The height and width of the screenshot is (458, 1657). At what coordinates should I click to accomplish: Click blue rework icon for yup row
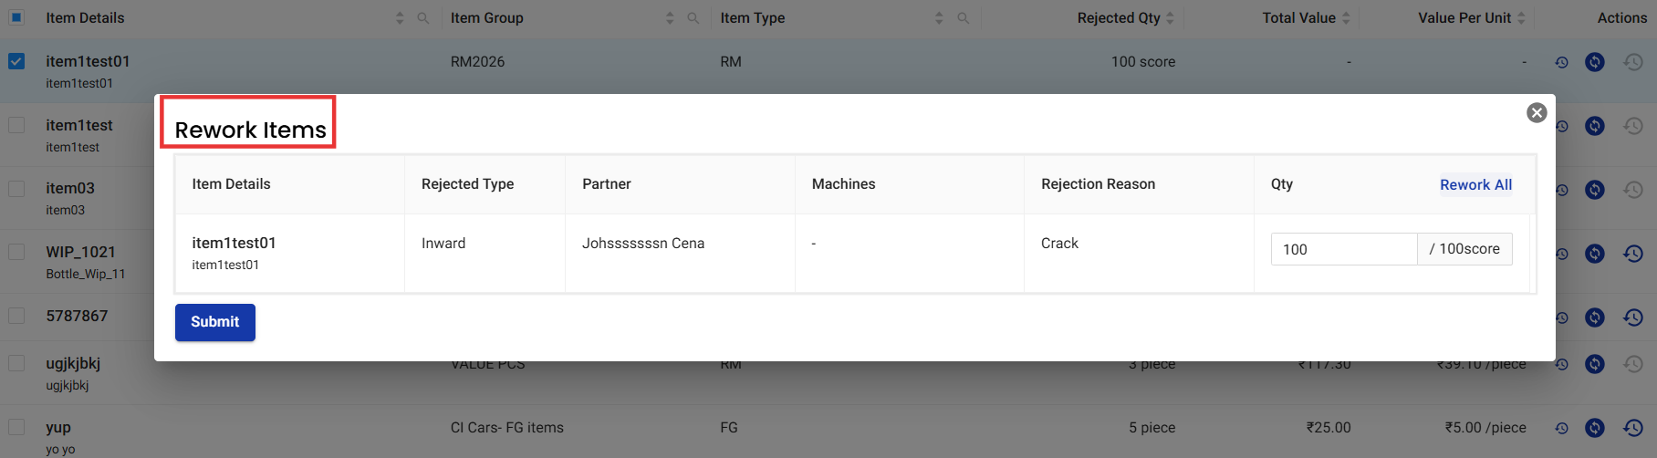pyautogui.click(x=1594, y=427)
